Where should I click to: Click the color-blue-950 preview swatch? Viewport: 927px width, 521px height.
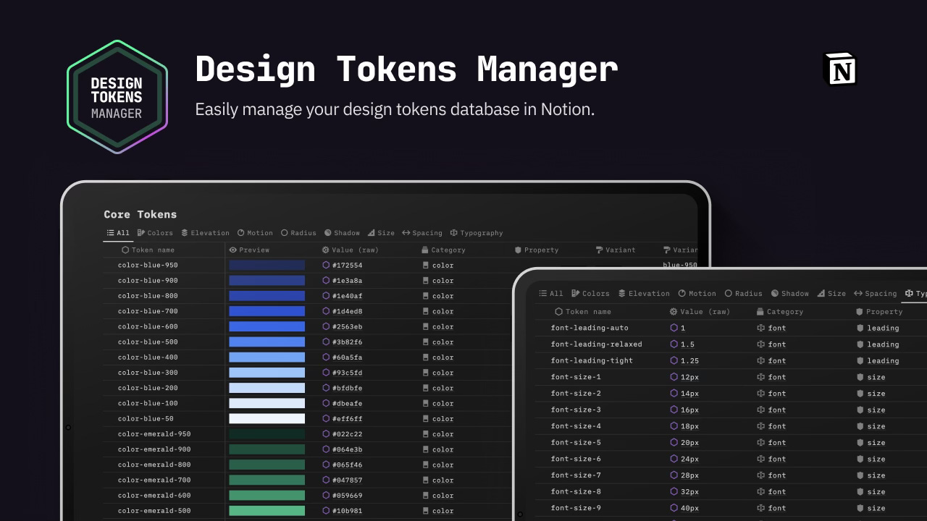(x=267, y=265)
